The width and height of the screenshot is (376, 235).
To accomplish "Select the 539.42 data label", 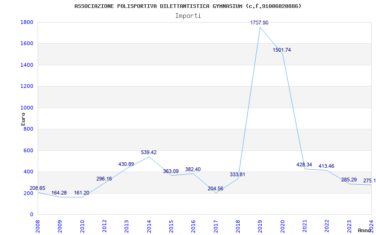I will [149, 152].
